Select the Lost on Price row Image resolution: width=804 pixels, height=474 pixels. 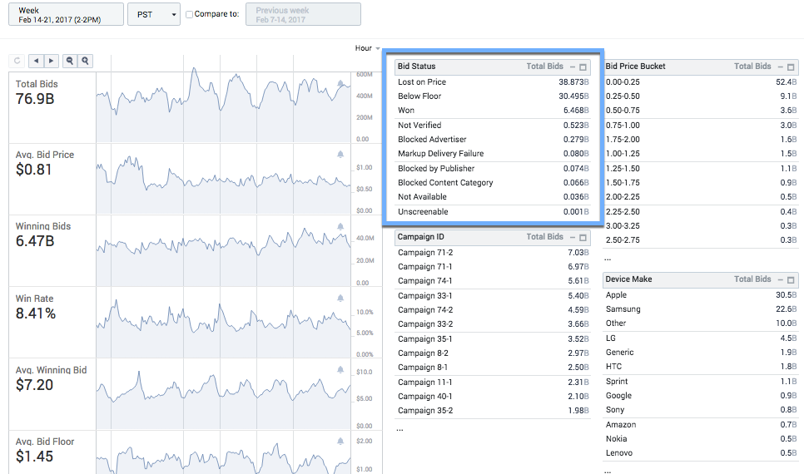[x=491, y=82]
